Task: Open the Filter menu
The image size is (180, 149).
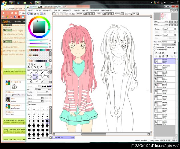Action: 76,10
